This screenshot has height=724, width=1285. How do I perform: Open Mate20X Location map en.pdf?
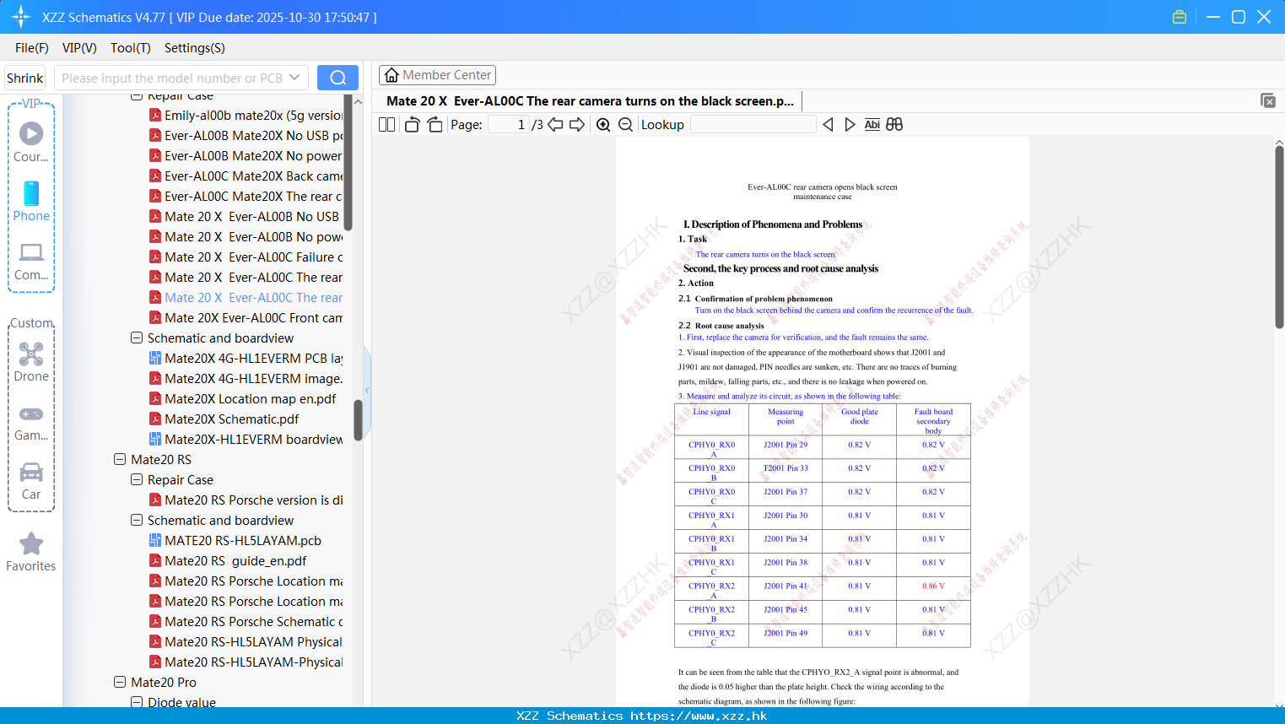[242, 398]
